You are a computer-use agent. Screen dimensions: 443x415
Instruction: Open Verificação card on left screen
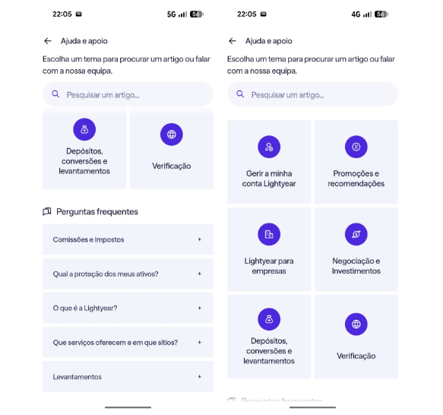pyautogui.click(x=172, y=149)
